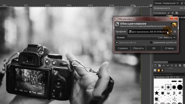Confirm desaturation with OK button
185x104 pixels.
pyautogui.click(x=153, y=48)
